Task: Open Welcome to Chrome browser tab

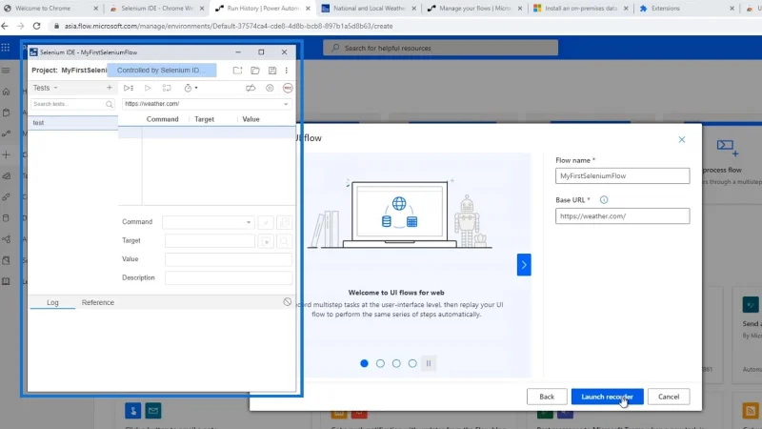Action: [x=51, y=9]
